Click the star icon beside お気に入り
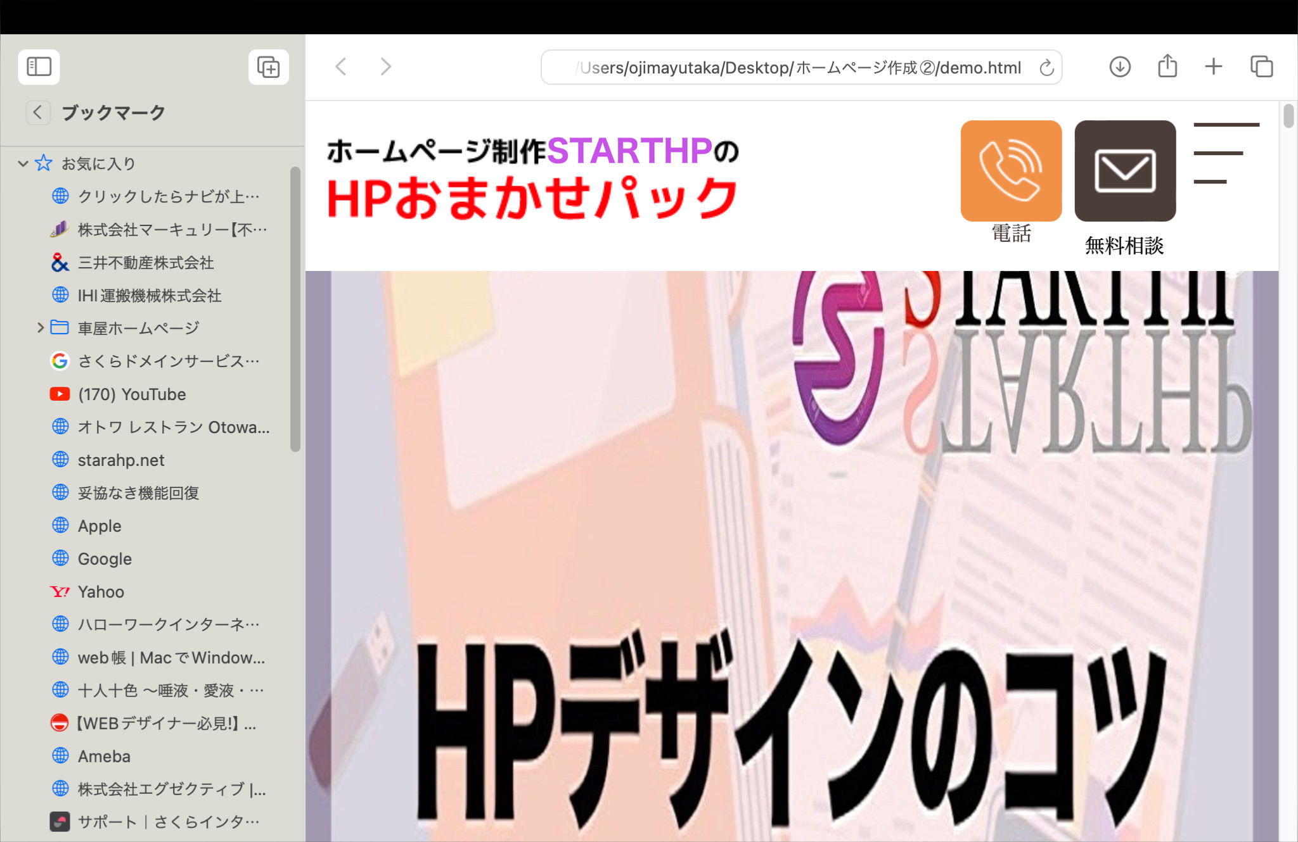 click(x=44, y=163)
